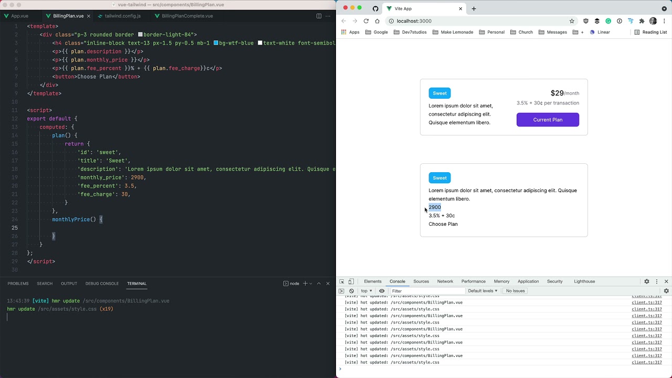
Task: Click the Chrome home button
Action: (x=377, y=21)
